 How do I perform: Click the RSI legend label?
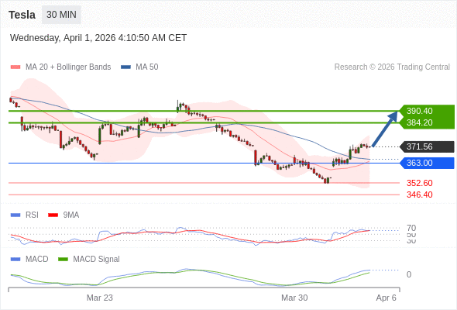click(32, 215)
